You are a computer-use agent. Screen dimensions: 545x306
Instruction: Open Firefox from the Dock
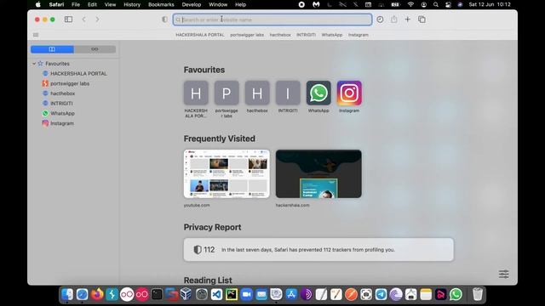coord(97,295)
